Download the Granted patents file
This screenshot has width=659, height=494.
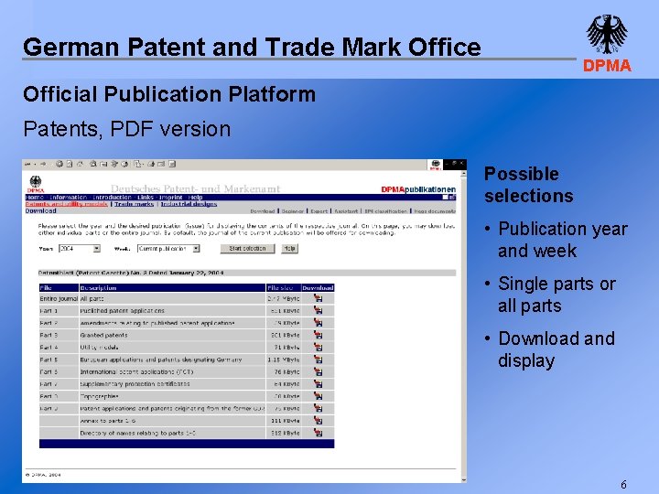(318, 335)
